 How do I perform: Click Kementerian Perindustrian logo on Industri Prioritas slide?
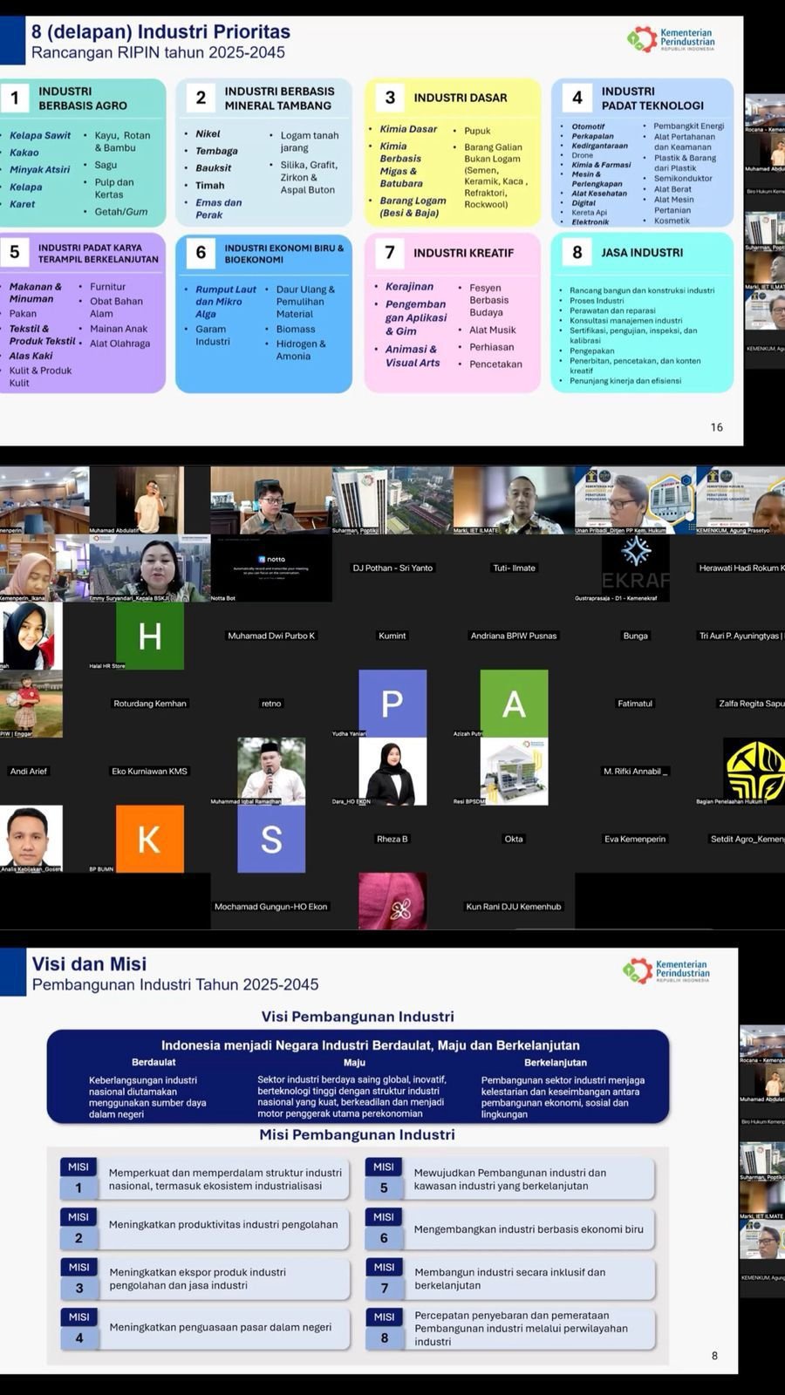(x=671, y=39)
